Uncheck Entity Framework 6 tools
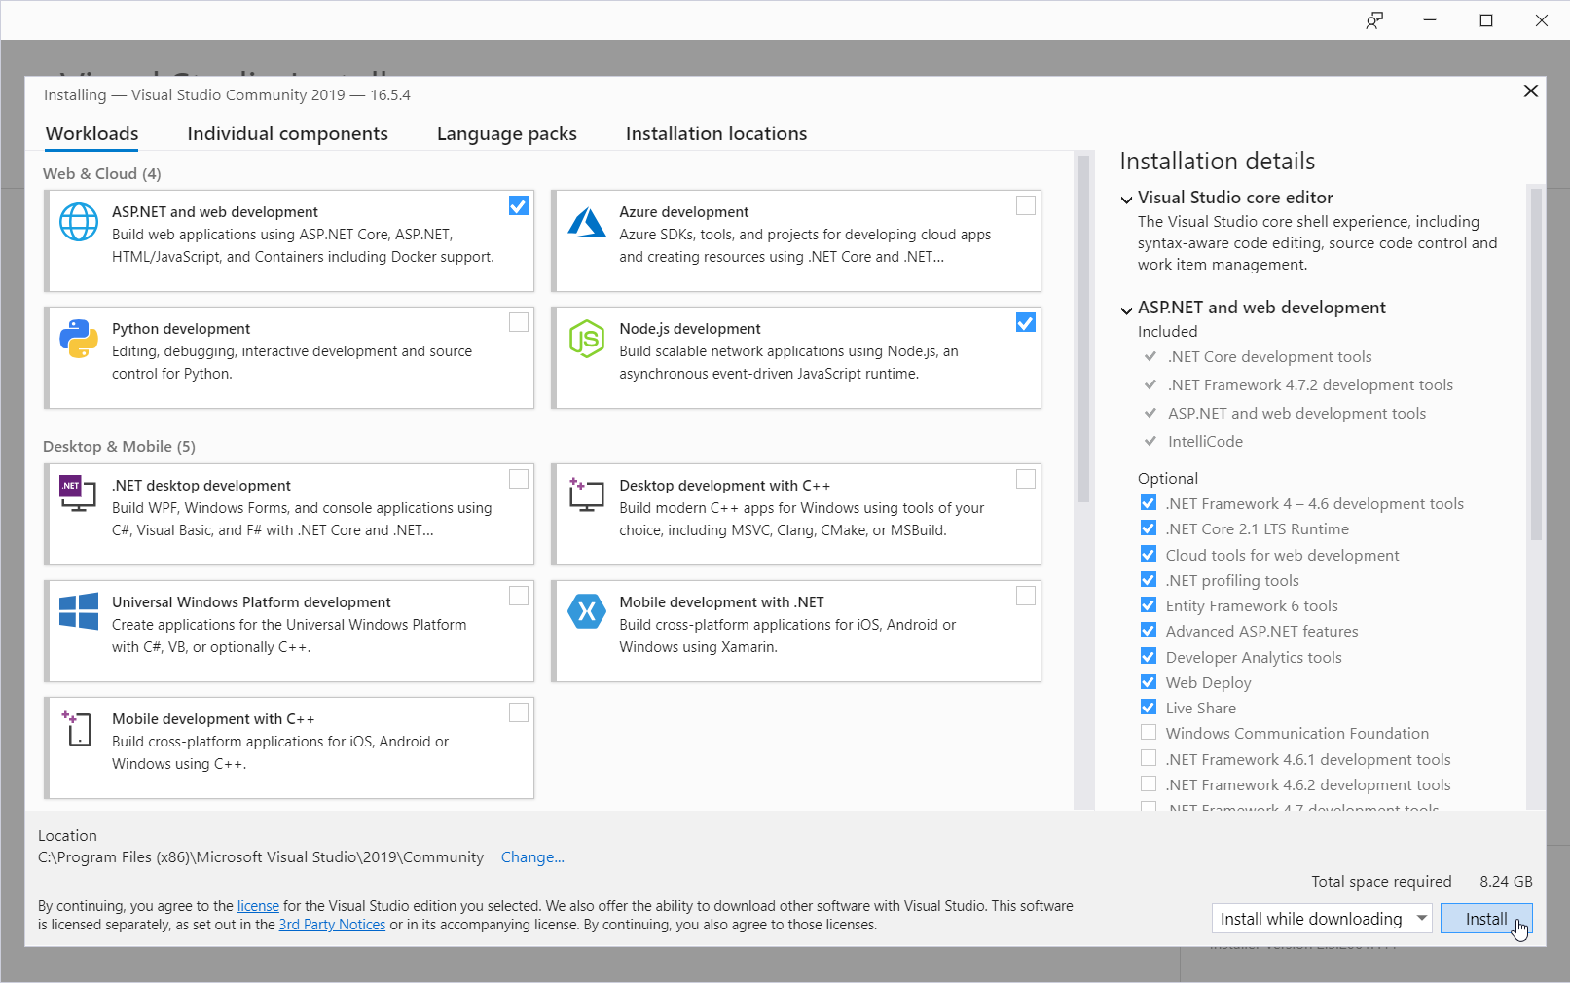The width and height of the screenshot is (1570, 983). (1149, 605)
